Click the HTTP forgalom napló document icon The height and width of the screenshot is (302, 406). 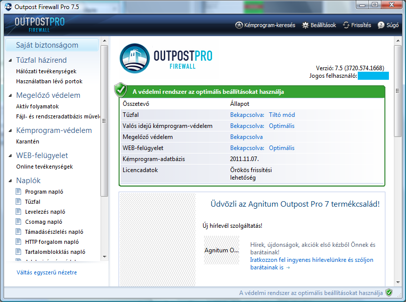[19, 241]
